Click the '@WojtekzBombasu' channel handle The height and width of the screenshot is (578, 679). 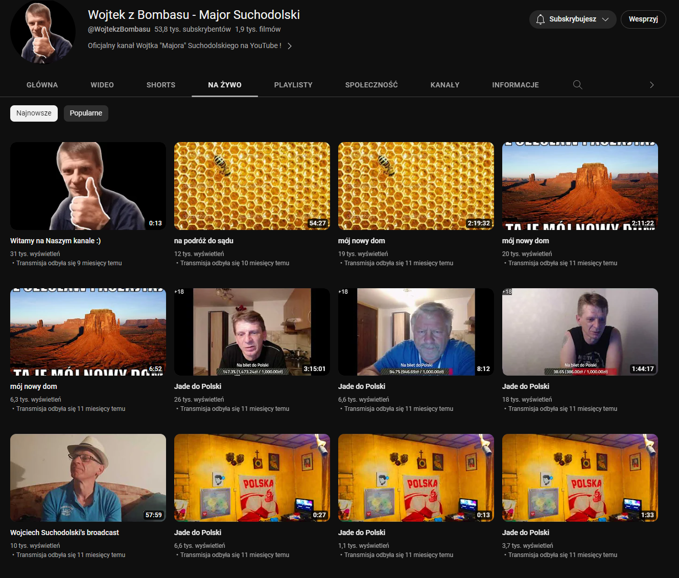point(119,29)
